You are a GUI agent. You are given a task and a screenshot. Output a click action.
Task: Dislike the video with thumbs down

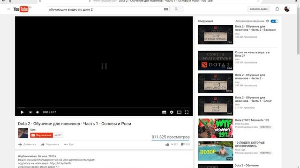point(185,144)
